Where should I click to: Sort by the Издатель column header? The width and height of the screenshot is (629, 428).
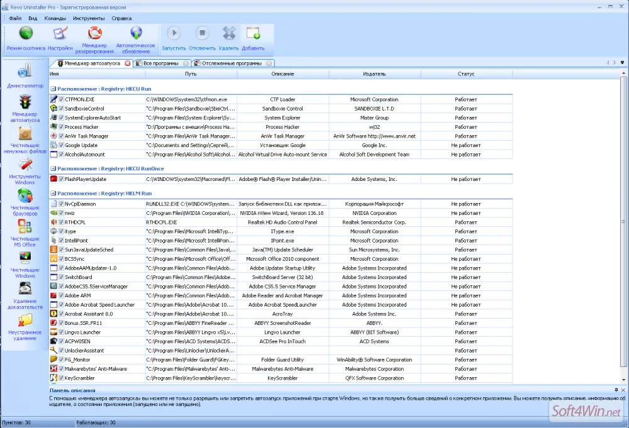[x=374, y=74]
